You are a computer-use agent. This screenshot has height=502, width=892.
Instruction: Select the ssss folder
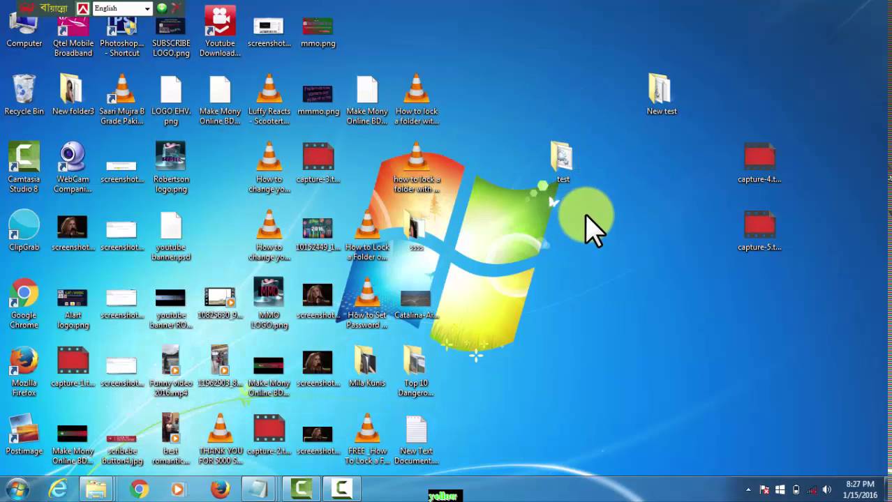point(416,232)
